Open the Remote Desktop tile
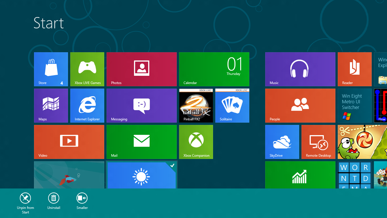 pyautogui.click(x=318, y=142)
